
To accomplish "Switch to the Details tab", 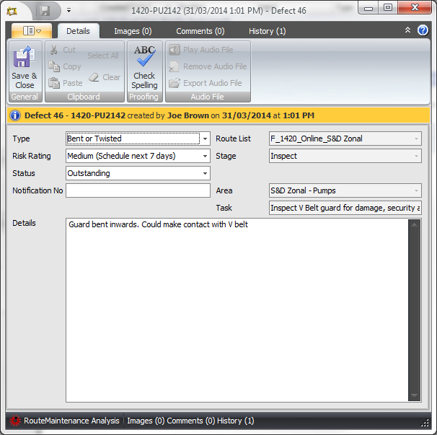I will coord(79,31).
